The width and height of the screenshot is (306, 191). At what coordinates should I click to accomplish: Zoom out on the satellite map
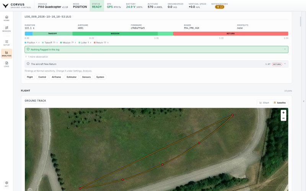283,118
